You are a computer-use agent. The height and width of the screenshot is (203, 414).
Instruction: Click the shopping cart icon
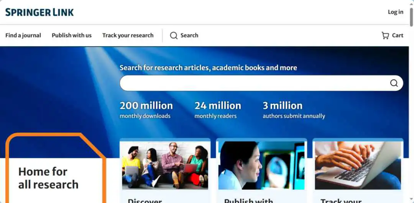click(x=385, y=36)
